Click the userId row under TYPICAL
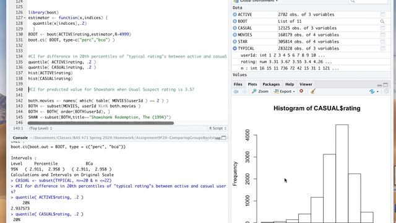 coord(311,55)
